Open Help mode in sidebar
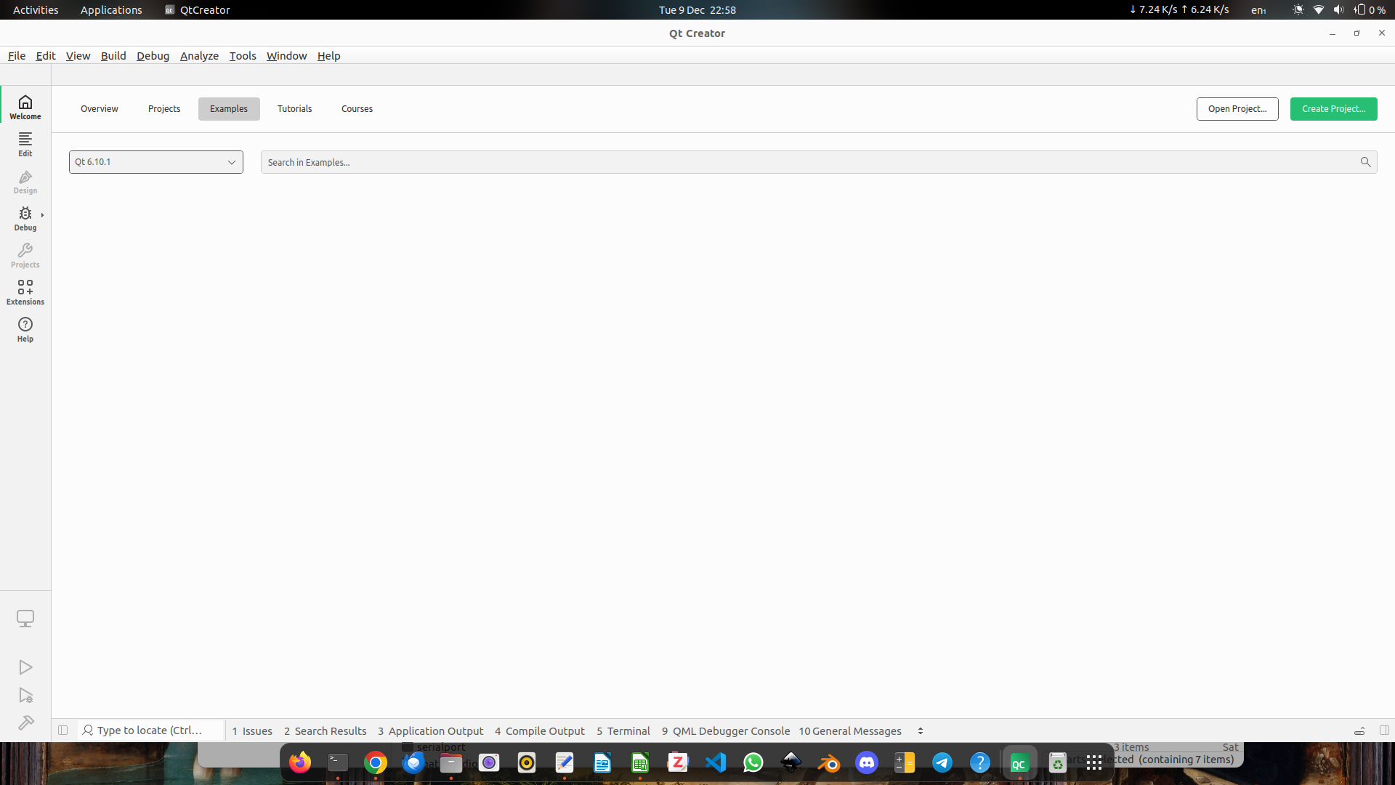The width and height of the screenshot is (1395, 785). click(25, 329)
